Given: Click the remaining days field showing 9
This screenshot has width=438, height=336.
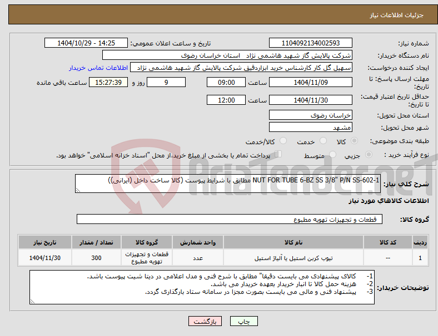Looking at the screenshot, I should tap(166, 83).
